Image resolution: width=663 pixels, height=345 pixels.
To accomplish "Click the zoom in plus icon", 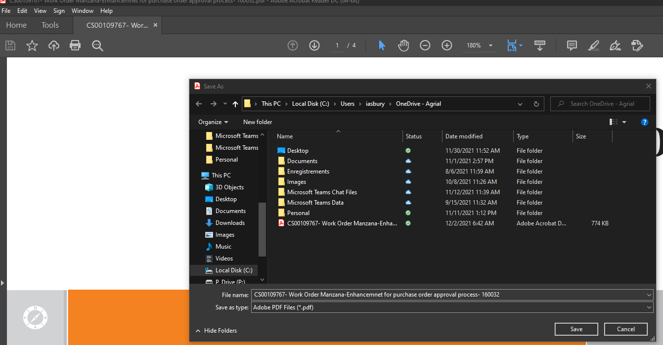I will tap(447, 45).
